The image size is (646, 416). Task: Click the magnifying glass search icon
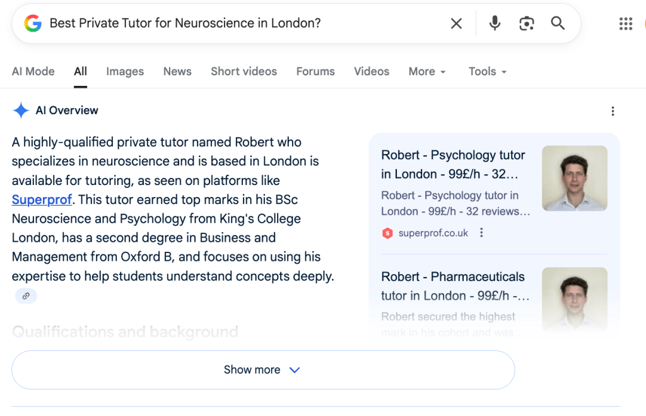coord(558,23)
